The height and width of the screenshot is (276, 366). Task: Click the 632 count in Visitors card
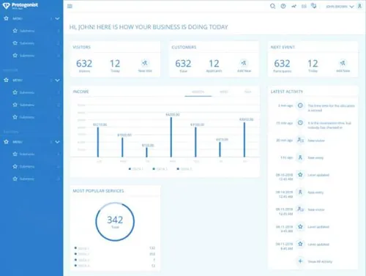point(84,64)
